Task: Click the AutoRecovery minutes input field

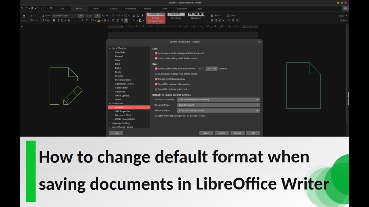Action: click(202, 69)
